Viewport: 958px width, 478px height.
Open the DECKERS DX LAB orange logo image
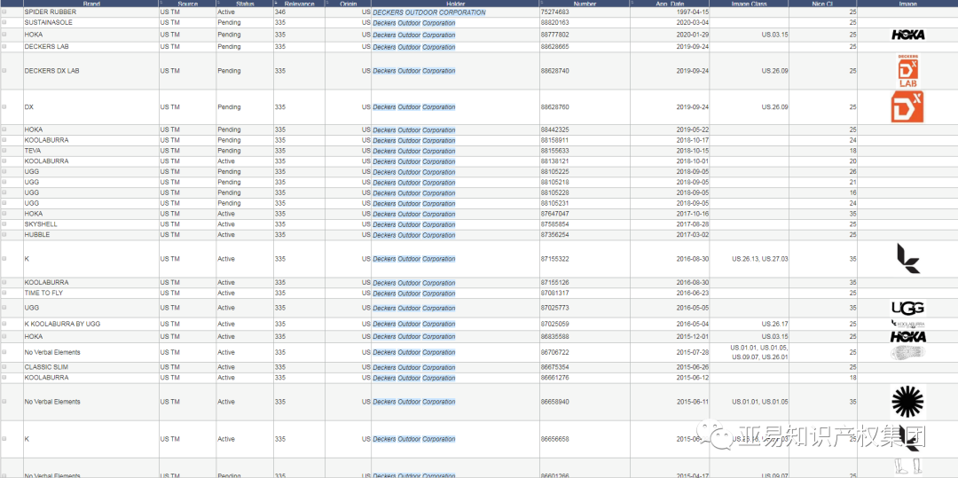point(908,71)
